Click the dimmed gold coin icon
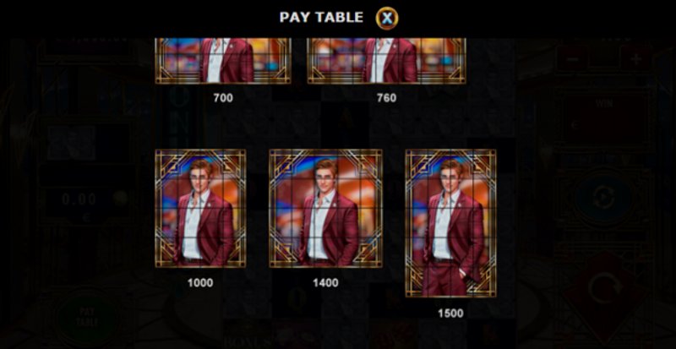Screen dimensions: 676x349 (x=120, y=198)
